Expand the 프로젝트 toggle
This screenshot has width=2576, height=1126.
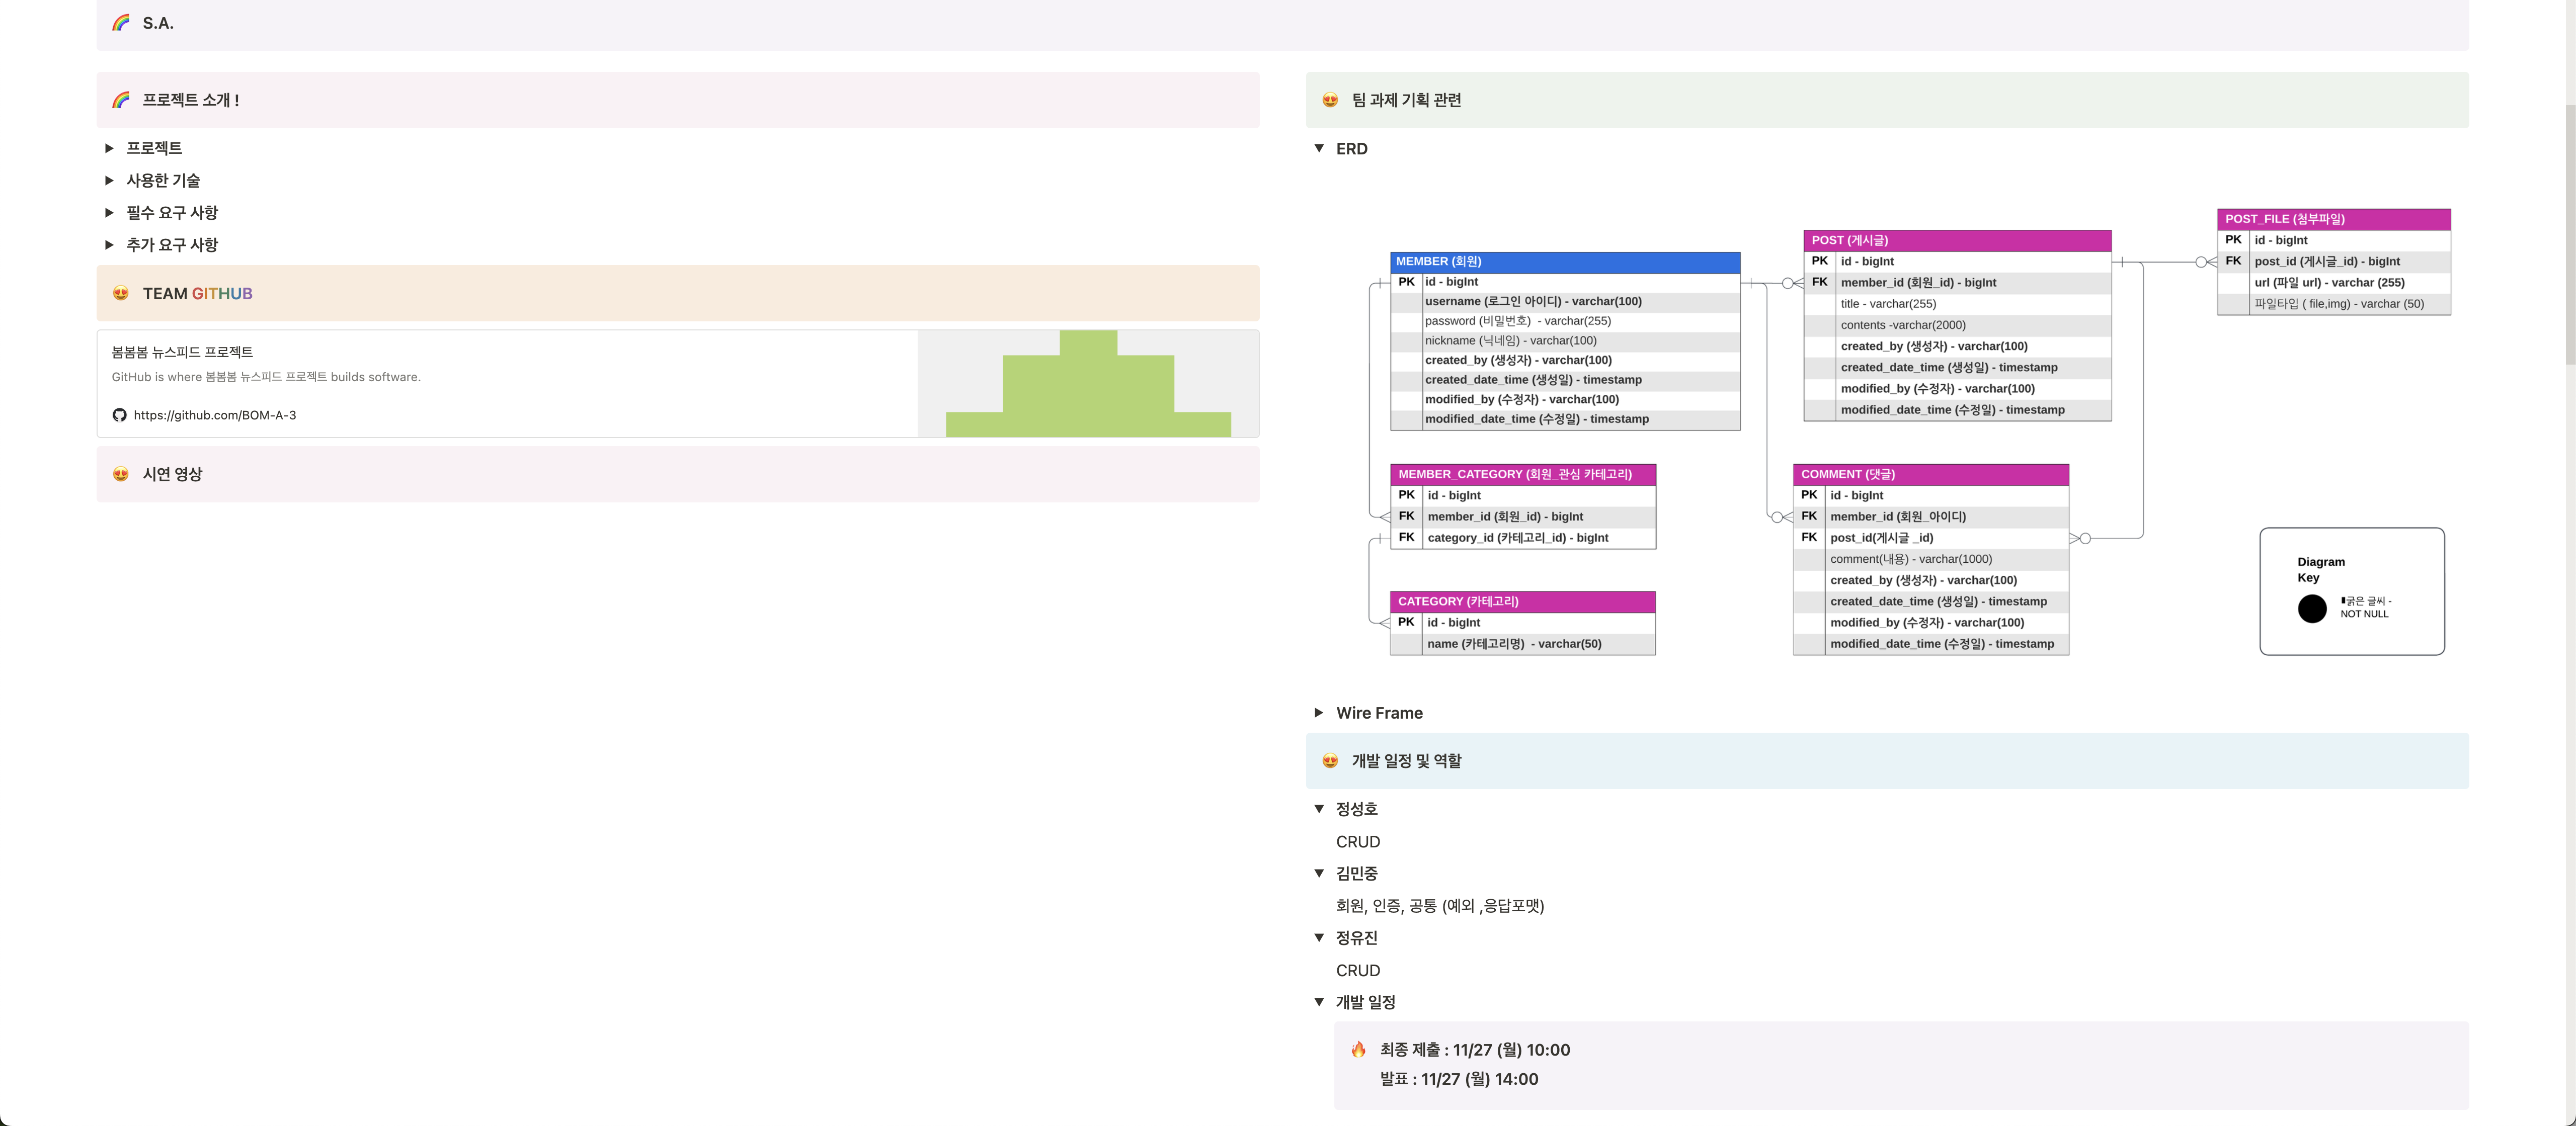[x=109, y=148]
